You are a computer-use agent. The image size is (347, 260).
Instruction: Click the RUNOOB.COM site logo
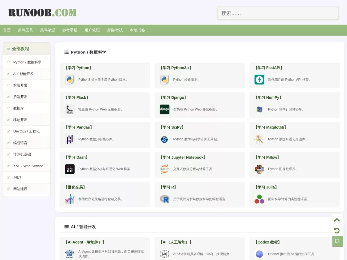43,13
